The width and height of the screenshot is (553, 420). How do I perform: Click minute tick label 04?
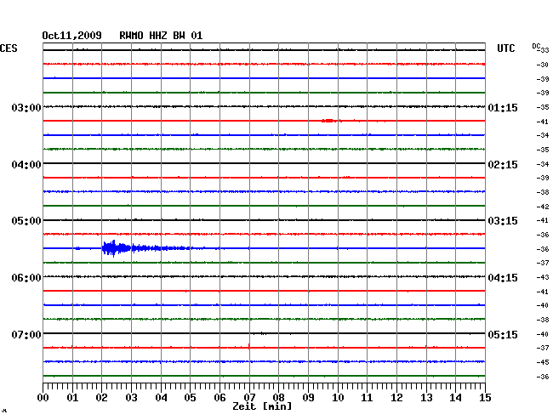[161, 398]
